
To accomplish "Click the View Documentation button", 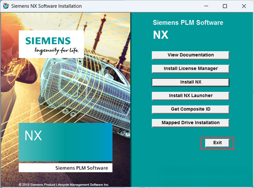I will coord(190,55).
